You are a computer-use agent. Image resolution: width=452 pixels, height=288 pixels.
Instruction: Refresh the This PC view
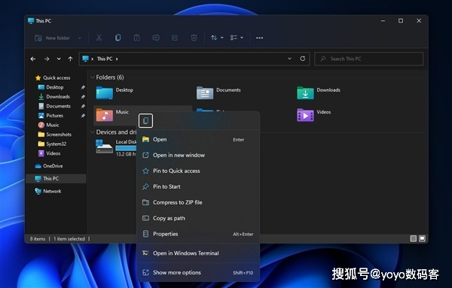[302, 59]
